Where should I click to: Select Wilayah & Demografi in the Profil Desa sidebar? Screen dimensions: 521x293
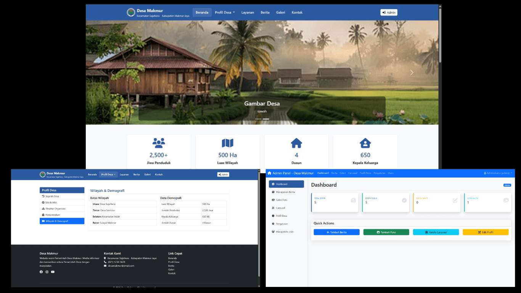click(62, 221)
